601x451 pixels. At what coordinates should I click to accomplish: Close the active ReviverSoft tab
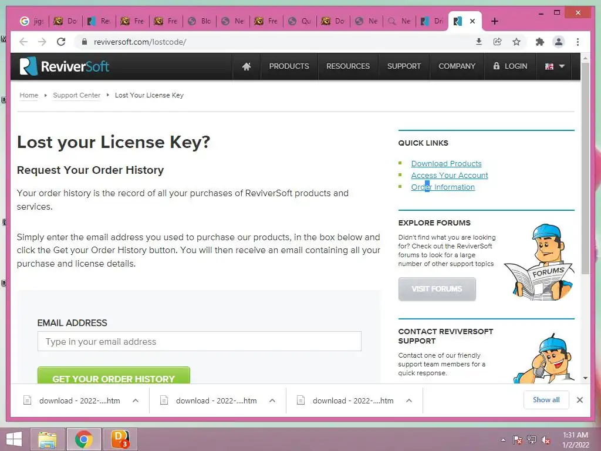[x=472, y=21]
